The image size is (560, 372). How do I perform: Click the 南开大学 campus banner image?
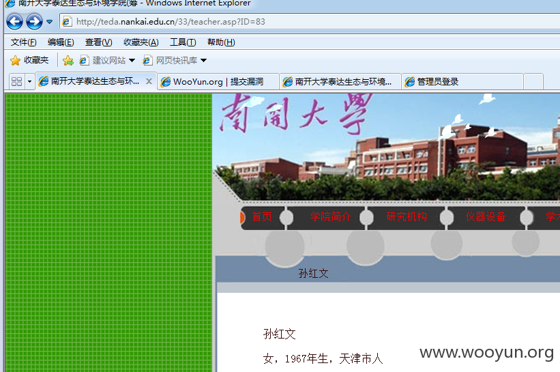[x=387, y=147]
